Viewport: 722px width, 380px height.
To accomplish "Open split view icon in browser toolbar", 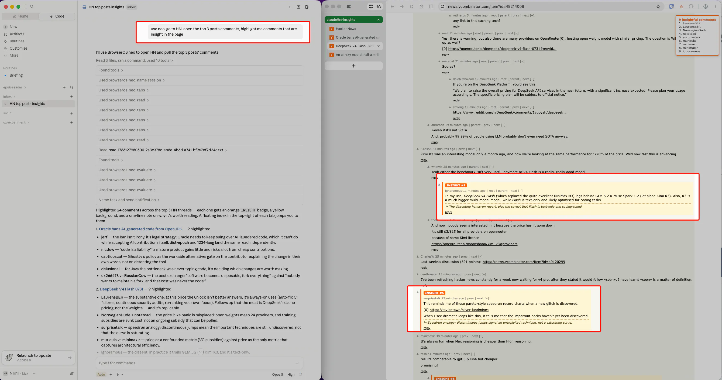I will tap(431, 6).
